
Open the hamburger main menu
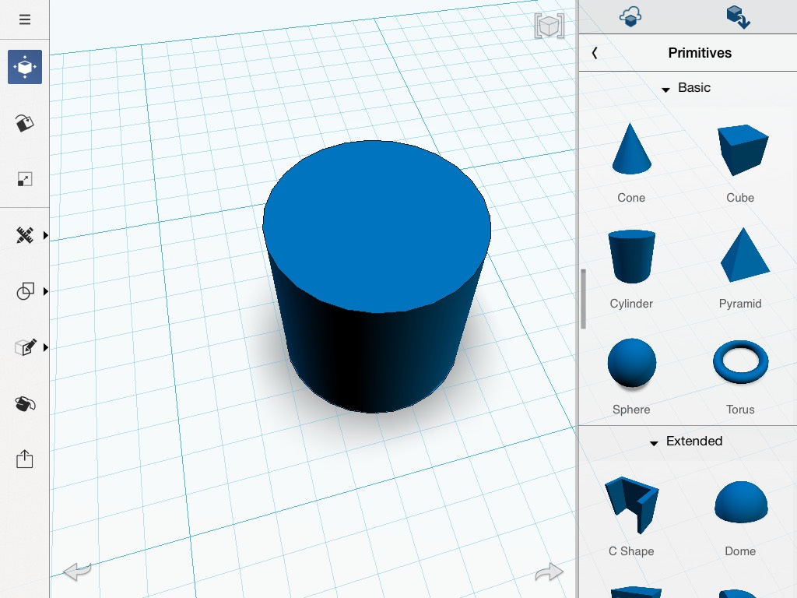point(24,19)
